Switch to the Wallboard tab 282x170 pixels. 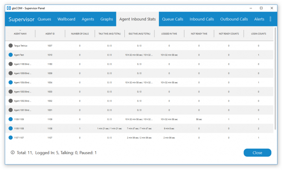(x=66, y=19)
